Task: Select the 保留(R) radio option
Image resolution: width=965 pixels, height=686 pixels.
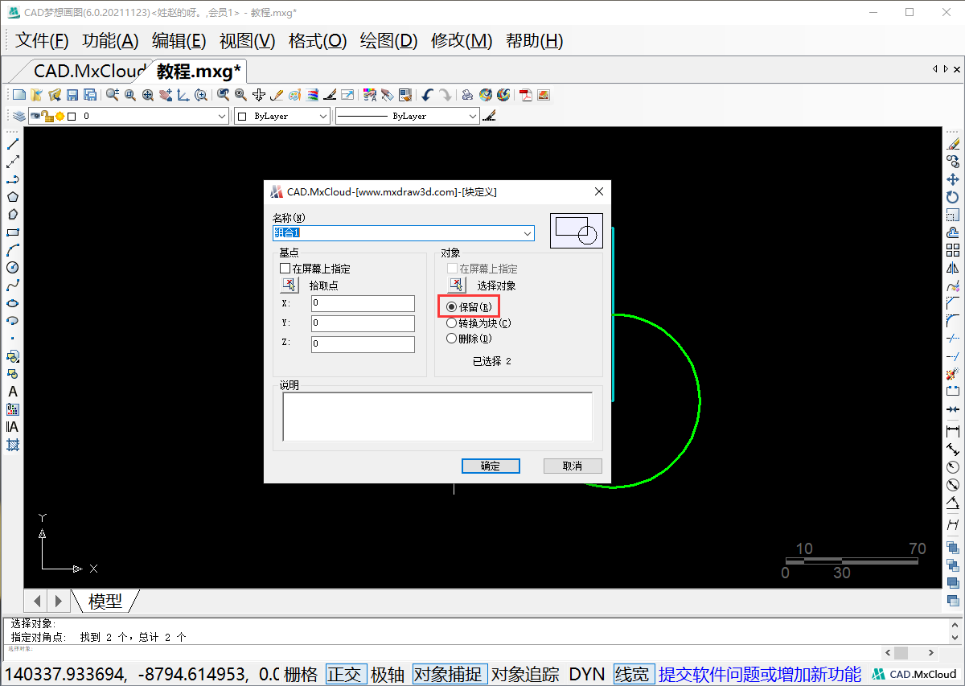Action: 469,306
